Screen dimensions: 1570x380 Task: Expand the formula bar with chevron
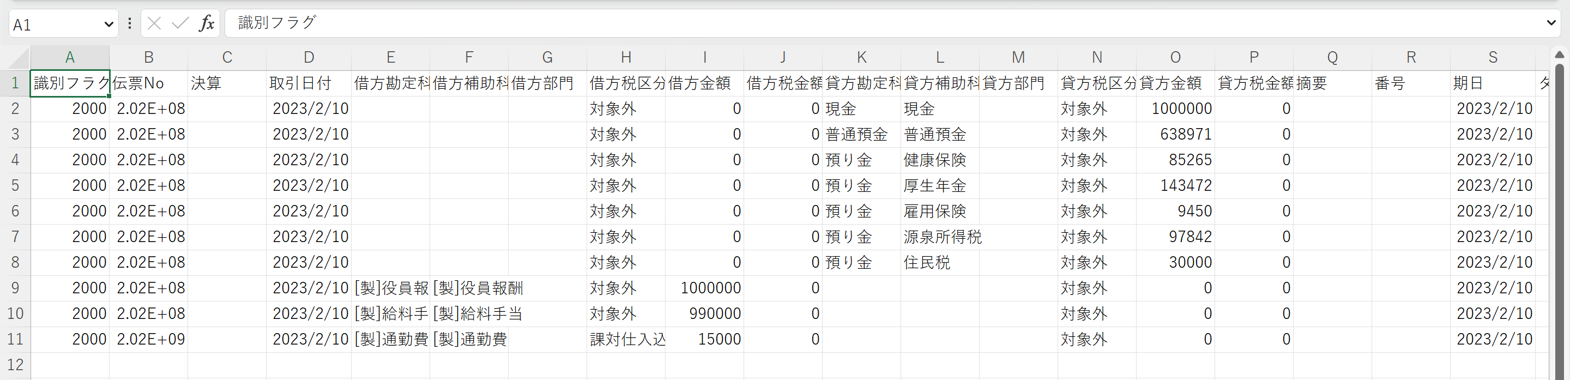coord(1551,23)
